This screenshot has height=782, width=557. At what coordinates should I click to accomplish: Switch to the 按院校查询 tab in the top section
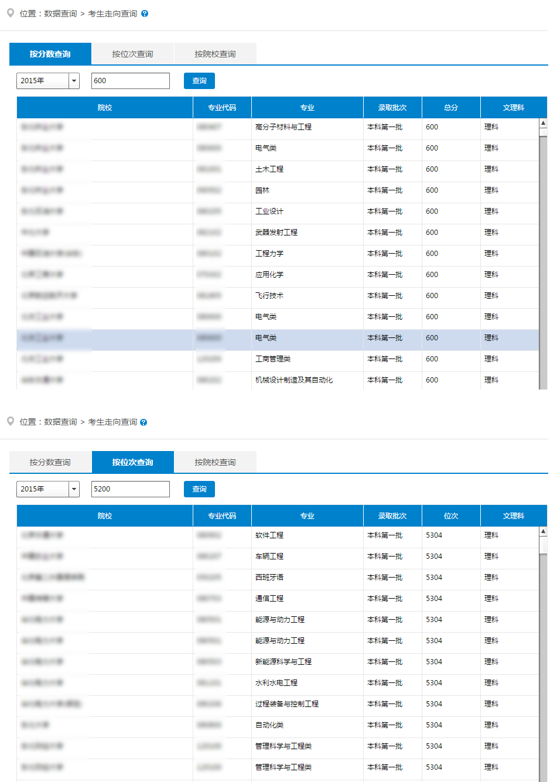(x=215, y=53)
